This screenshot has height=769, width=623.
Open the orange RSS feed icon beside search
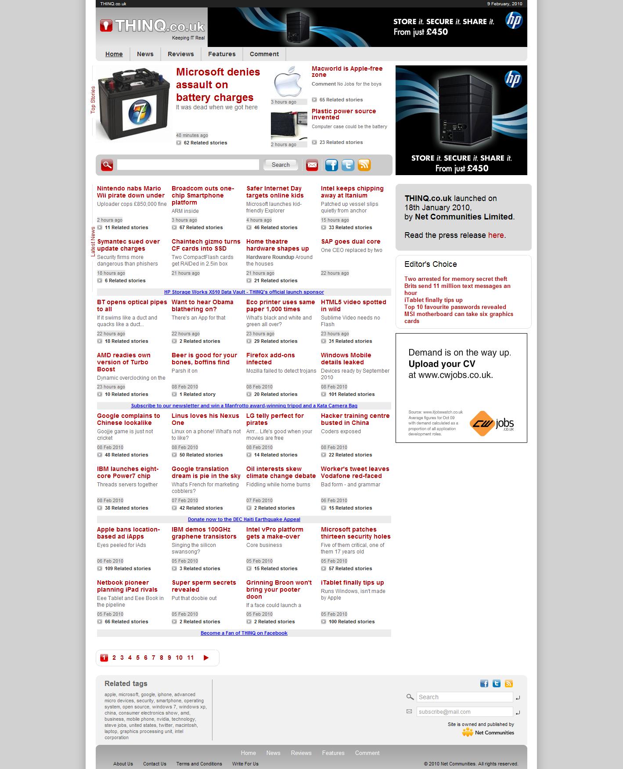(364, 165)
